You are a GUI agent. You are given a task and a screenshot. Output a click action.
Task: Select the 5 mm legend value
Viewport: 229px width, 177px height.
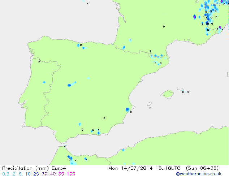click(x=20, y=174)
